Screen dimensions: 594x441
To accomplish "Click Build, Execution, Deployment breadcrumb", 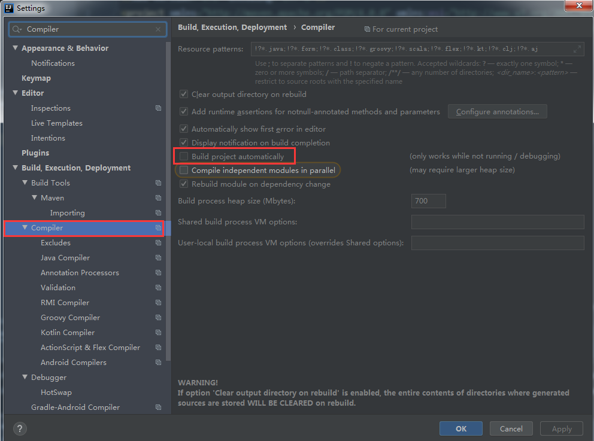I will click(232, 28).
